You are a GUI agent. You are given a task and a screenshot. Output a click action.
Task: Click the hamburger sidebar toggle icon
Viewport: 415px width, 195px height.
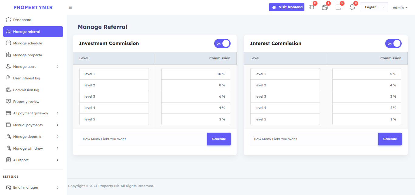tap(70, 7)
